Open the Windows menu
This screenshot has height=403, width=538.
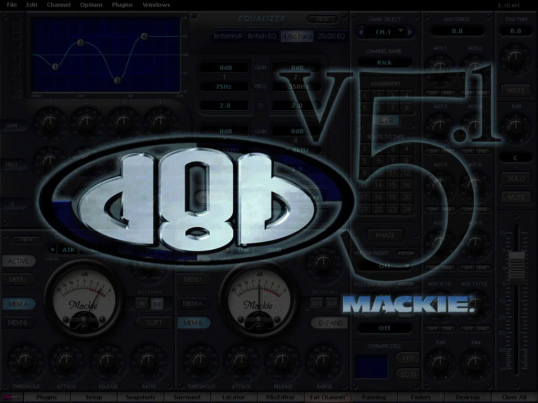coord(156,5)
